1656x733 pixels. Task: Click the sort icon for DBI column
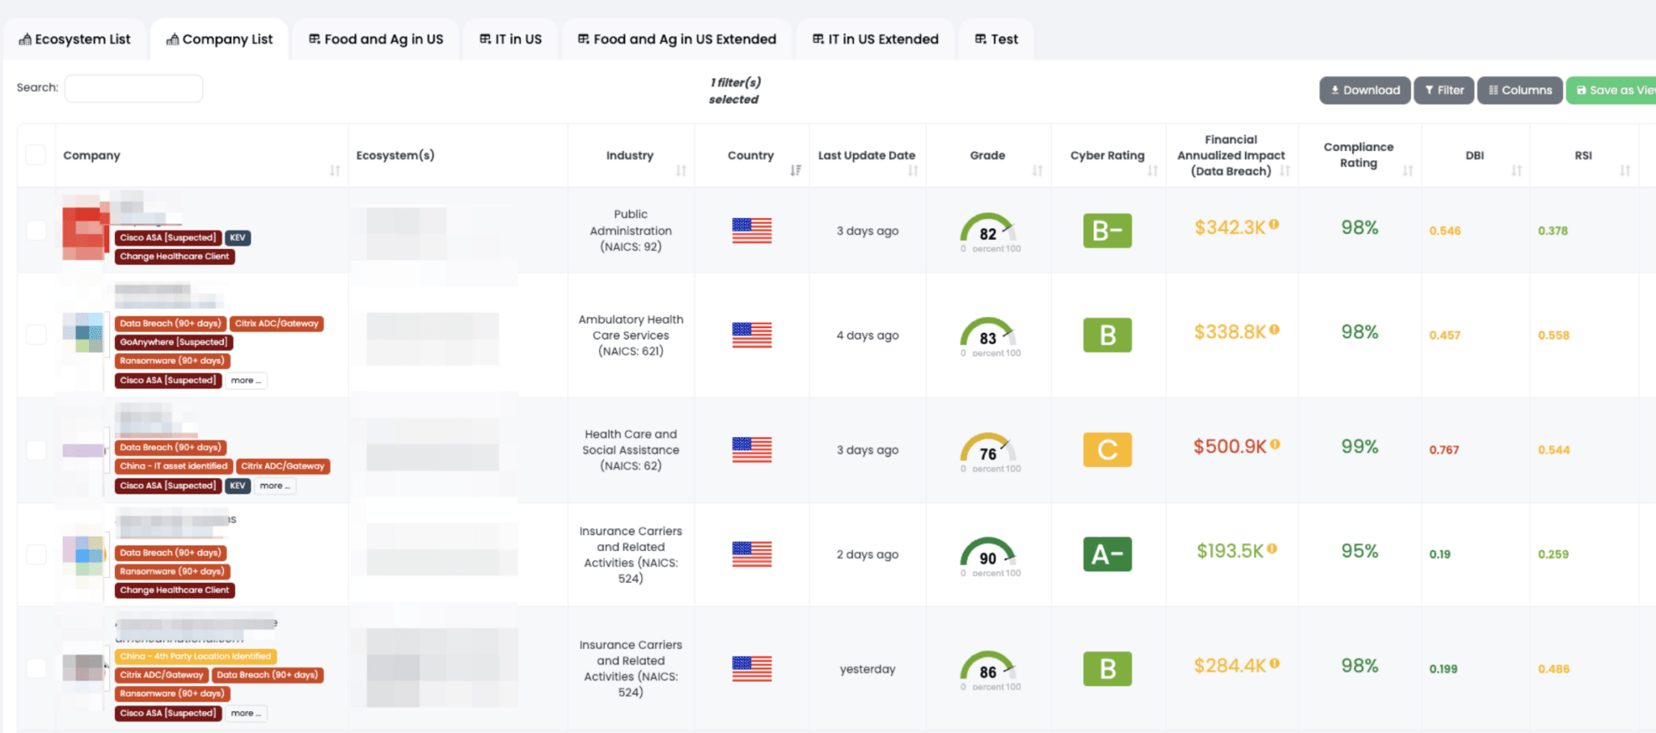(1516, 171)
